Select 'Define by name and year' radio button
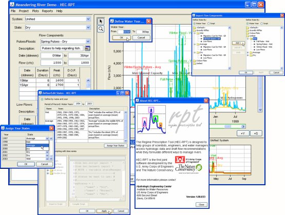This screenshot has height=215, width=285. tap(42, 99)
